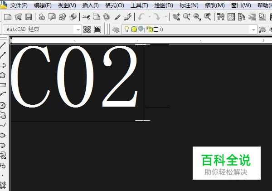Select the Match Properties brush icon
The width and height of the screenshot is (272, 191).
117,17
